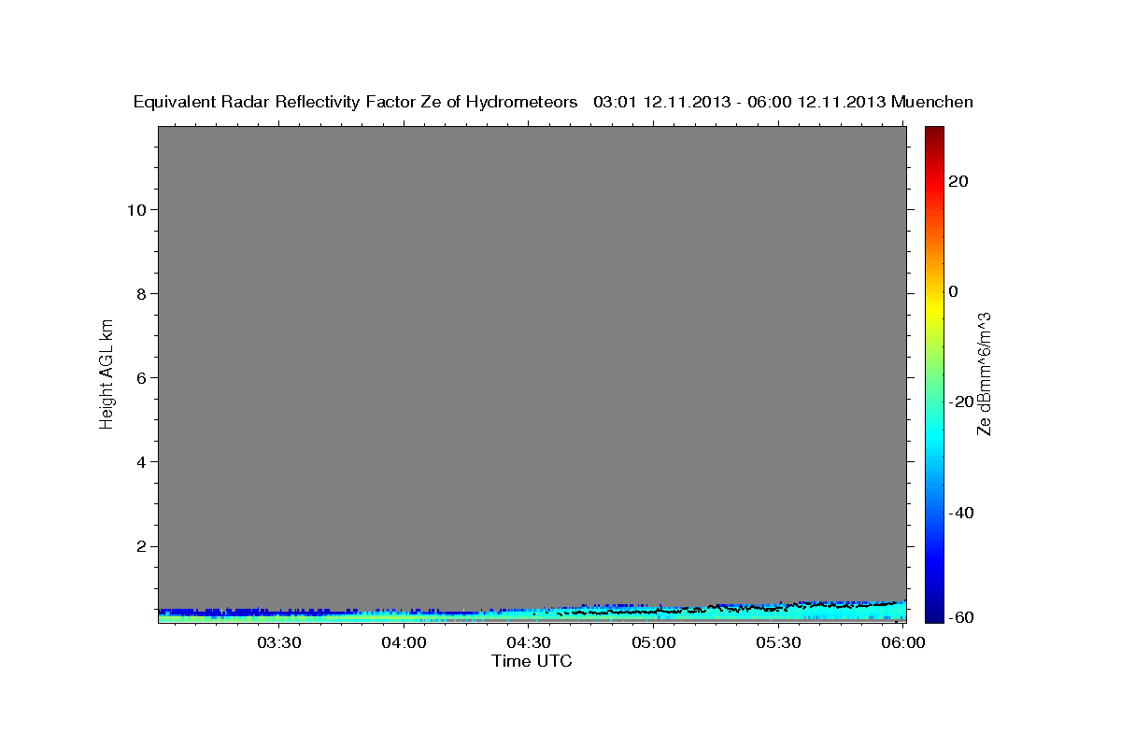Screen dimensions: 1121x747
Task: Click the 06:00 time tick label
Action: pos(903,642)
